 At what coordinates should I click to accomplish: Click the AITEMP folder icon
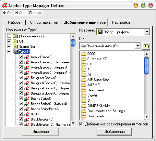click(84, 85)
